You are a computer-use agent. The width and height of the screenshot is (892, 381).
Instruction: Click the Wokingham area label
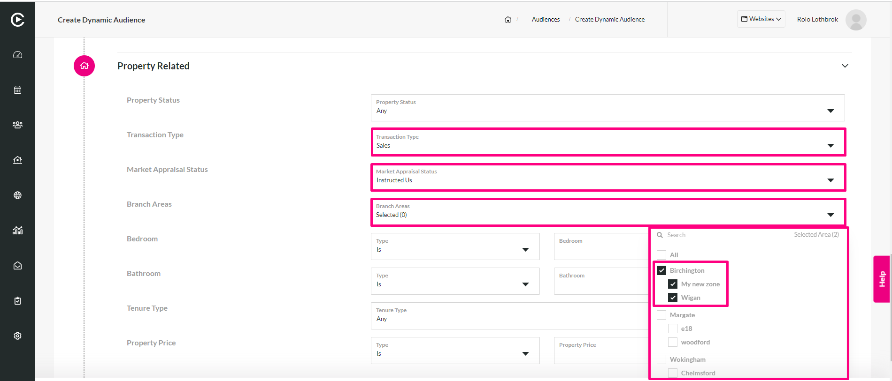687,359
